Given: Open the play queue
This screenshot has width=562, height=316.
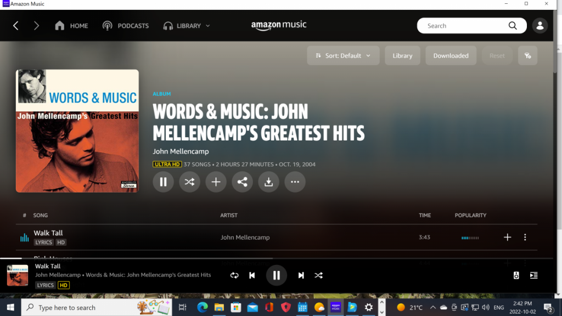Looking at the screenshot, I should 533,275.
